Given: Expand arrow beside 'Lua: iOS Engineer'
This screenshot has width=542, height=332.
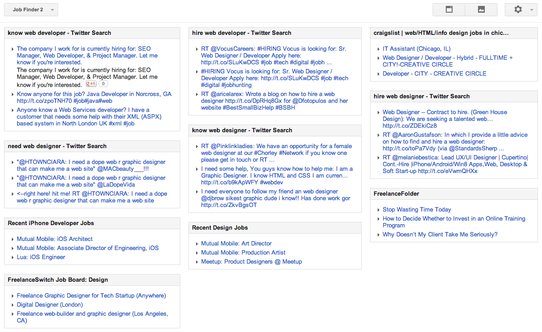Looking at the screenshot, I should 13,258.
